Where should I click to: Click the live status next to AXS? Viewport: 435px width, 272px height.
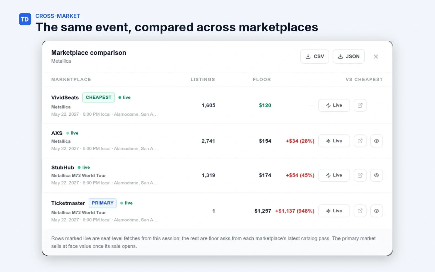pos(72,133)
